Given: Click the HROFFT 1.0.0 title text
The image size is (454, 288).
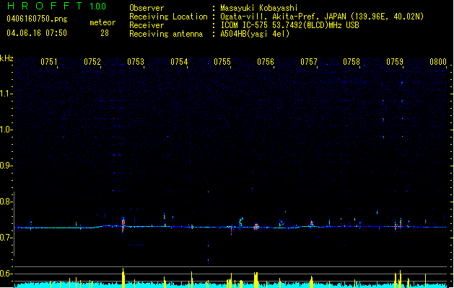Looking at the screenshot, I should 56,6.
